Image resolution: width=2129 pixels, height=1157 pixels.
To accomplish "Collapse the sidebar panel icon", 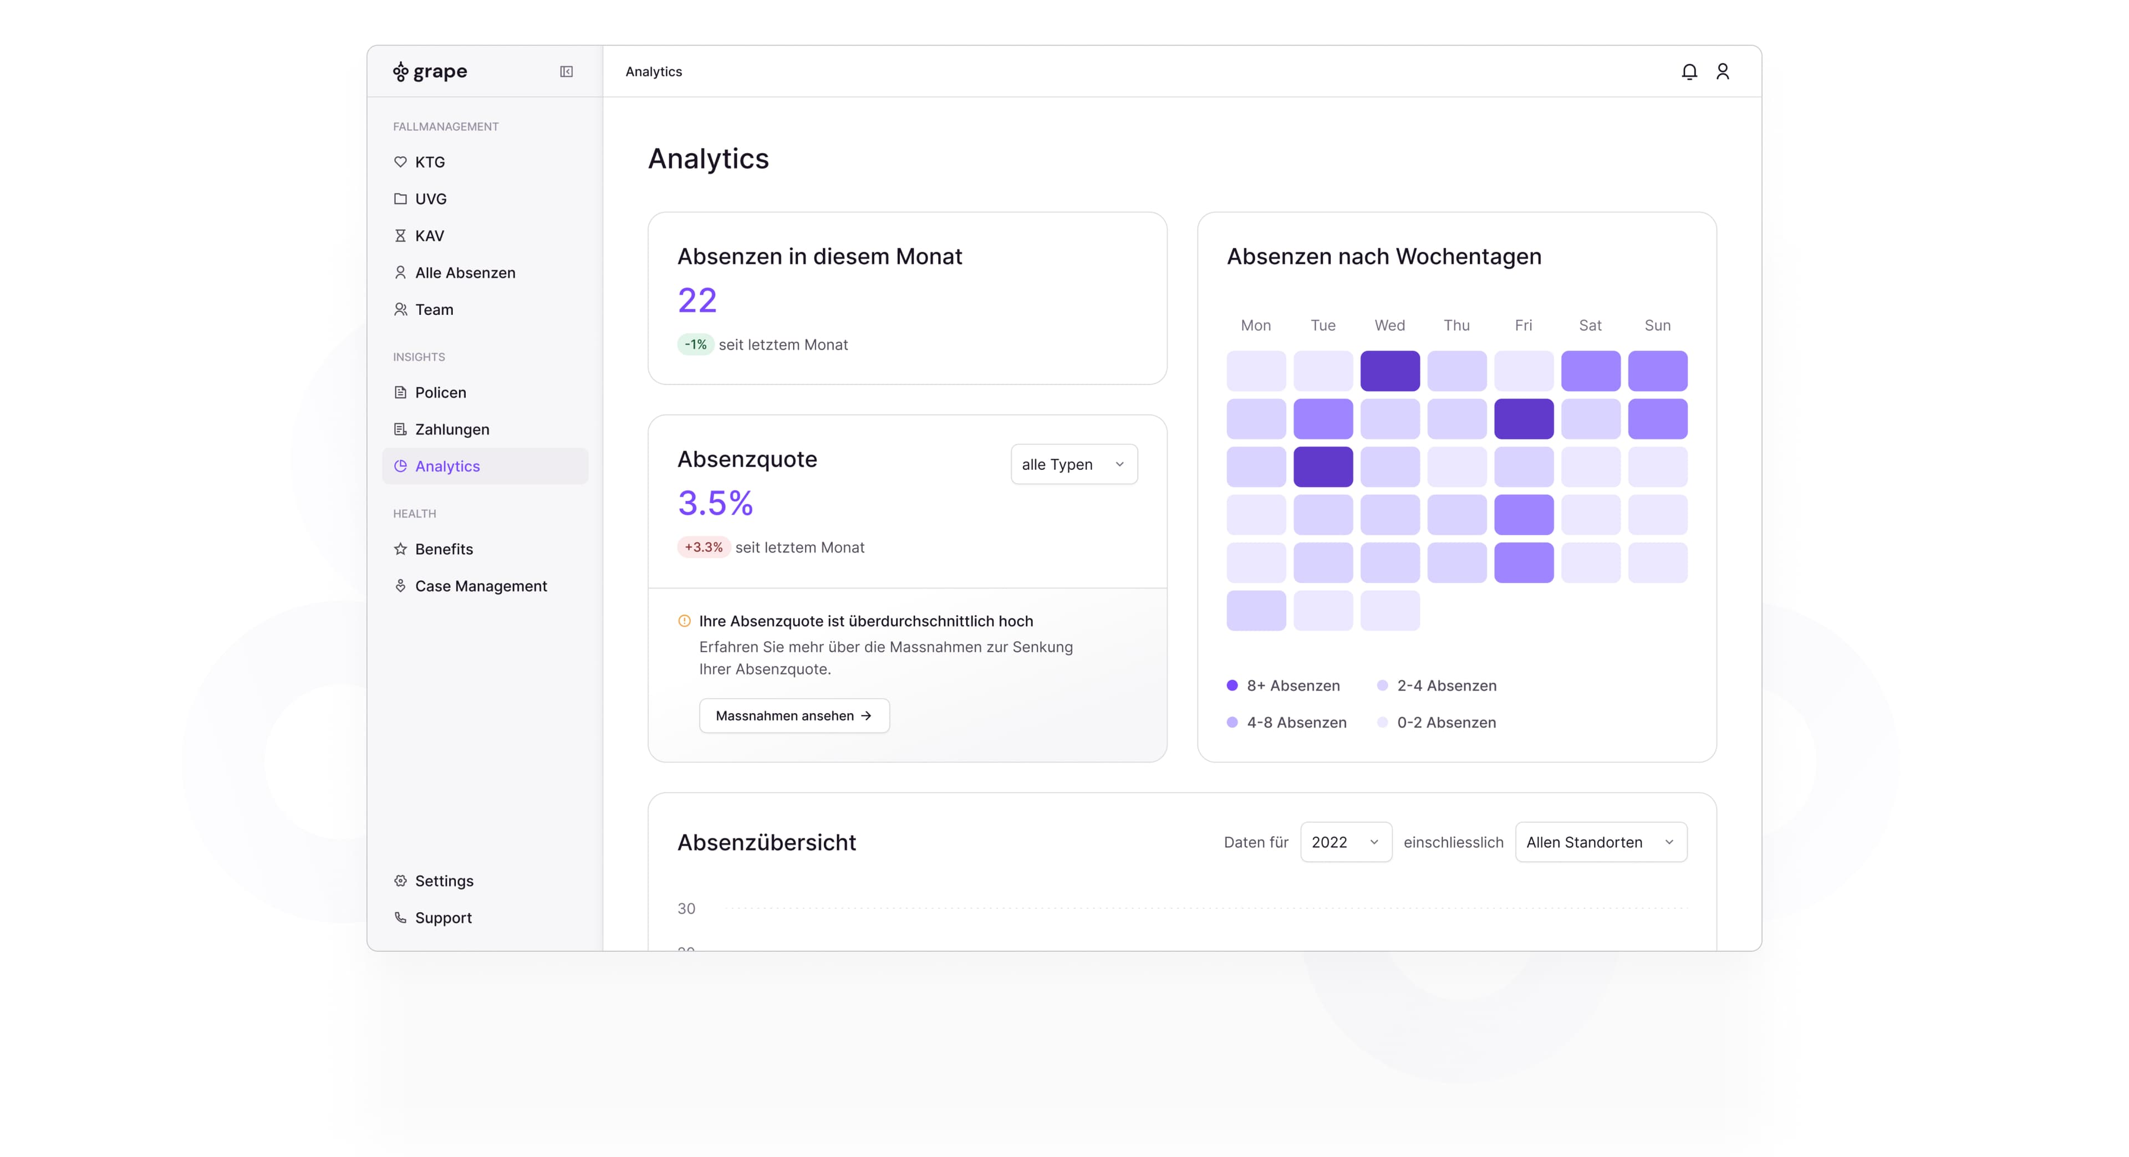I will tap(566, 72).
